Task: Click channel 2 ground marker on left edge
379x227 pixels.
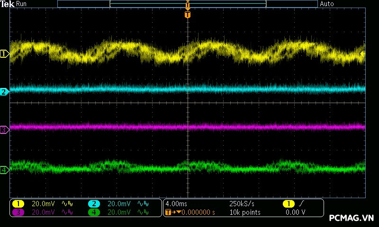Action: point(4,92)
